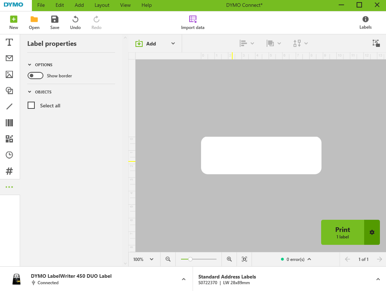Select the Text tool
The image size is (386, 291).
pos(9,42)
